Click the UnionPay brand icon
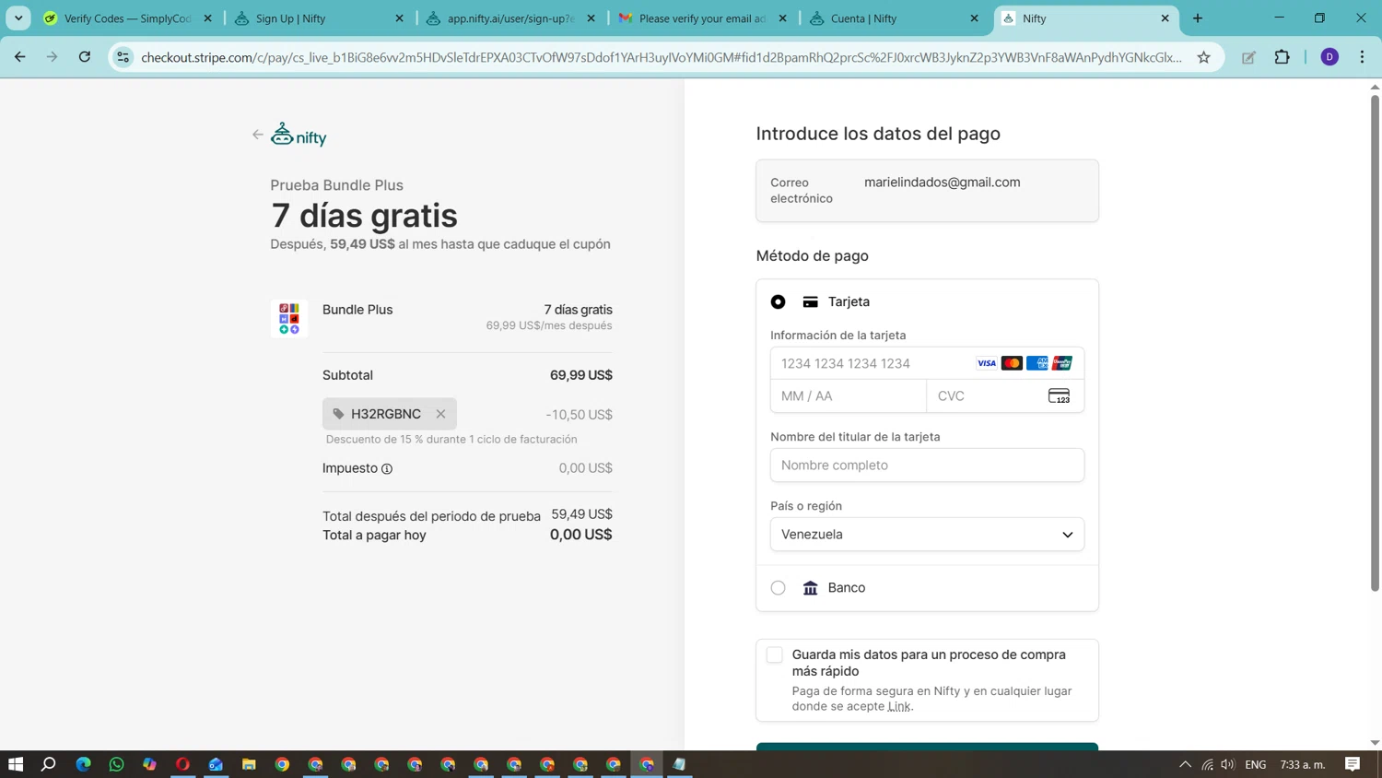Screen dimensions: 1382x778 coord(1062,363)
